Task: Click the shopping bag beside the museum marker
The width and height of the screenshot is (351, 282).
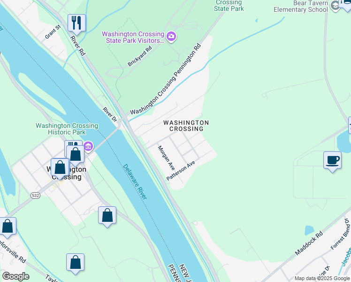Action: coord(76,155)
